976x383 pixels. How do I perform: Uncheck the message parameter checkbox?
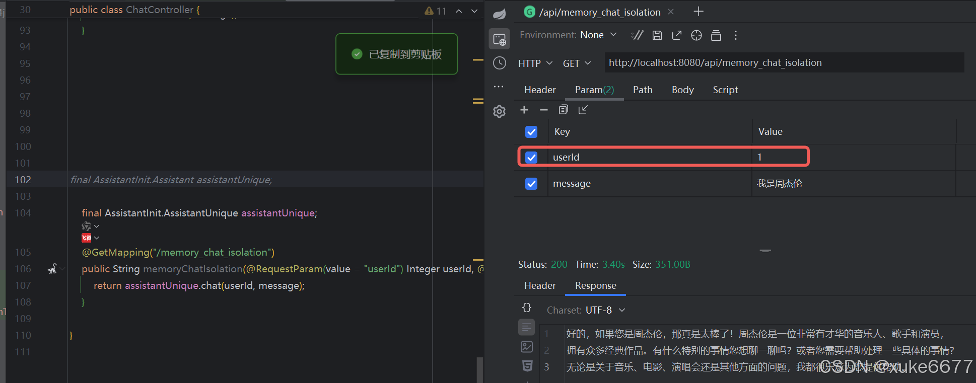[x=531, y=184]
